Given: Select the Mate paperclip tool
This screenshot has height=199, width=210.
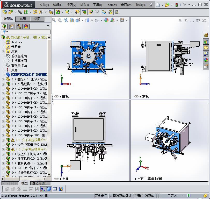Looking at the screenshot, I should click(20, 12).
